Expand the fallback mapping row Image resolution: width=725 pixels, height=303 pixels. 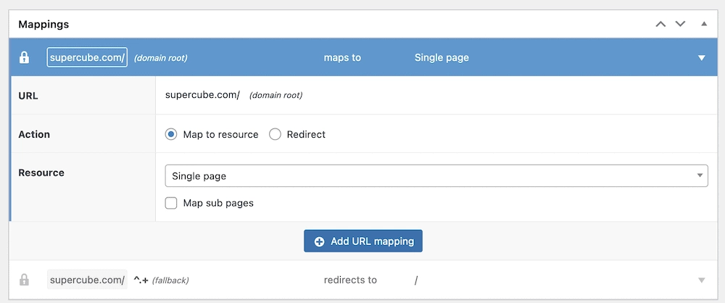point(701,280)
